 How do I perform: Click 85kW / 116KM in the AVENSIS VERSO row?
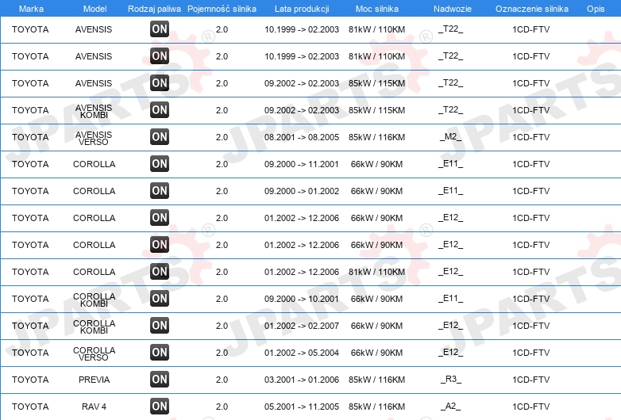376,137
